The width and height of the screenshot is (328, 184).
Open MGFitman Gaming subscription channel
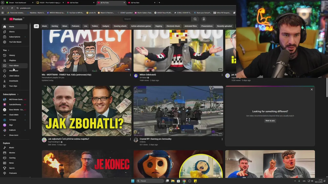15,99
